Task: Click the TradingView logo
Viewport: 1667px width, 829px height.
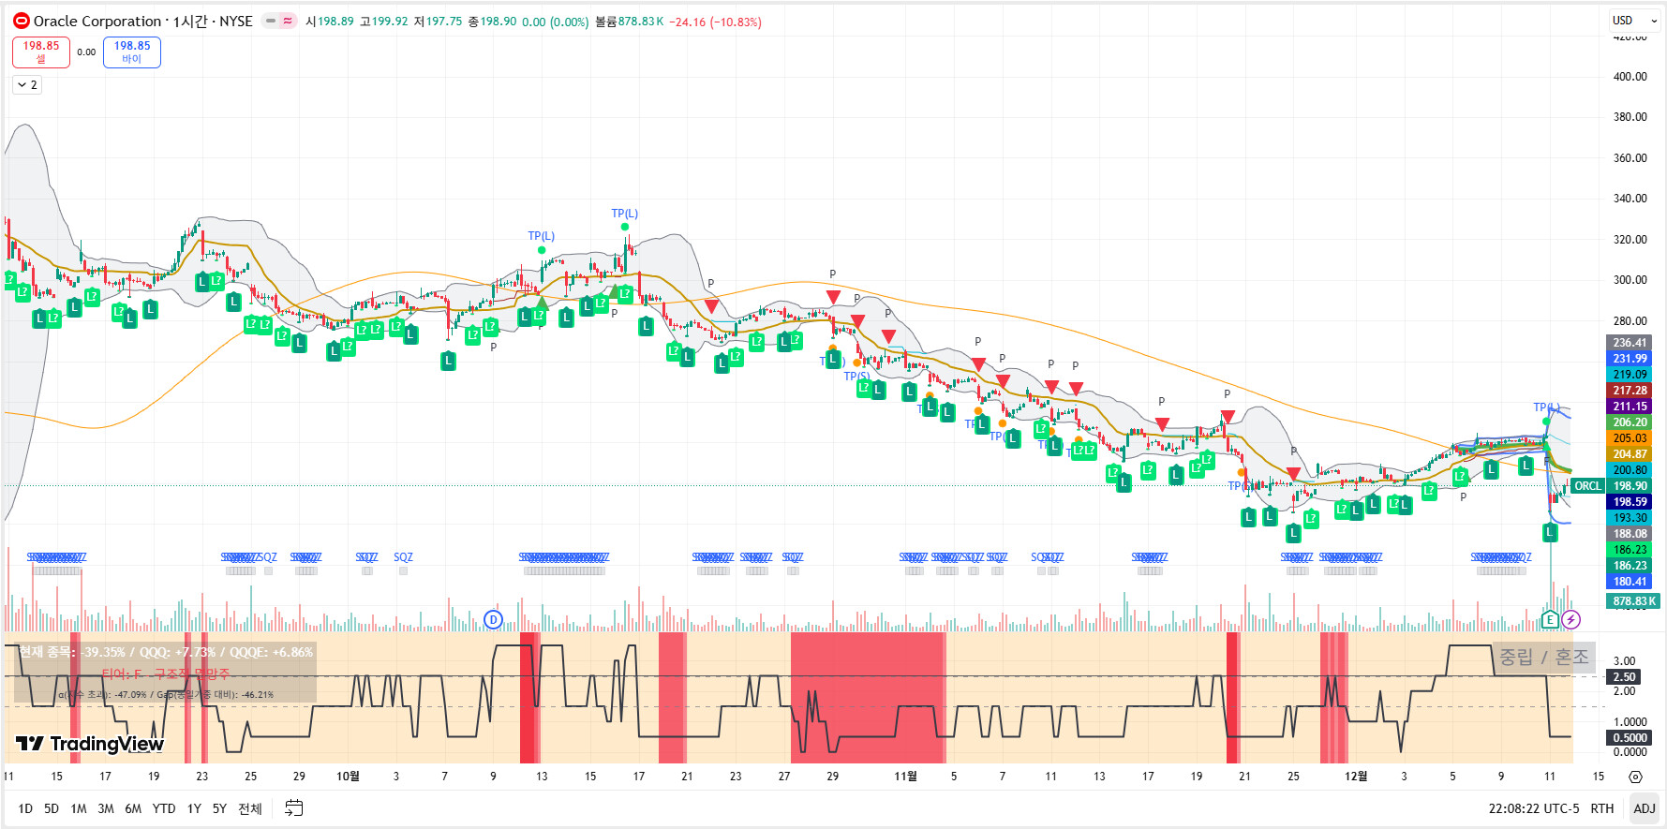Action: point(90,744)
